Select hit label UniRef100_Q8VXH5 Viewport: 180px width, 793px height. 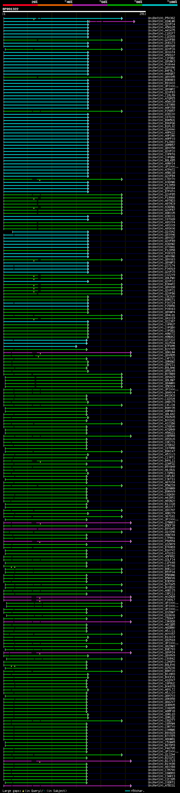point(161,77)
